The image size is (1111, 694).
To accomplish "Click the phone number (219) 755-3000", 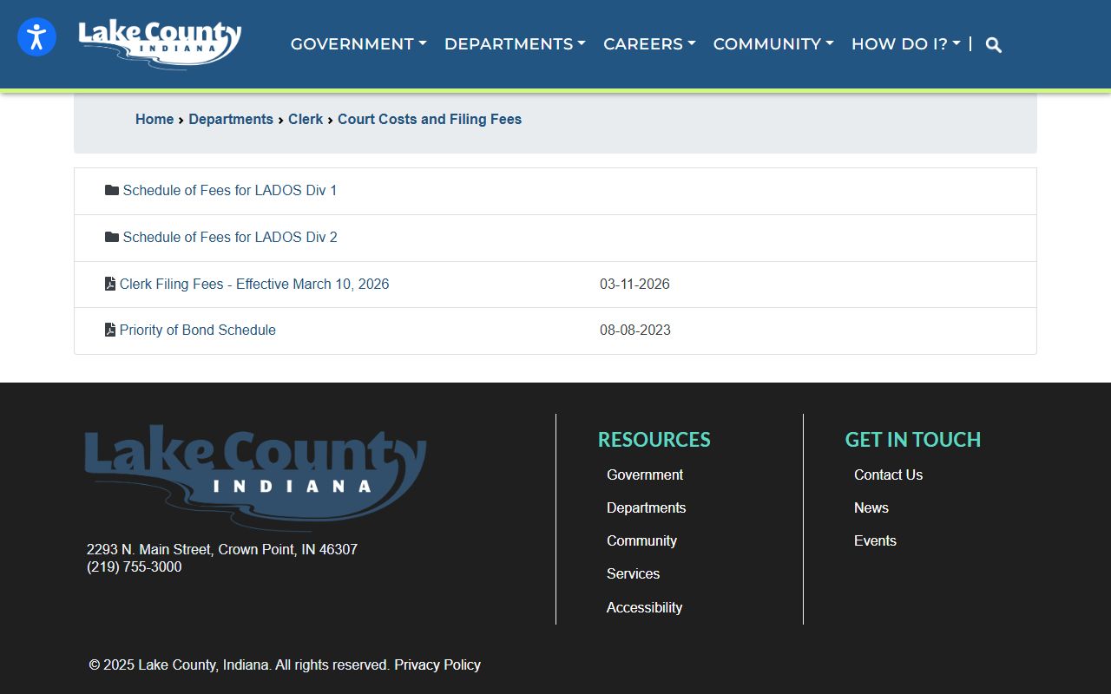I will (x=135, y=566).
